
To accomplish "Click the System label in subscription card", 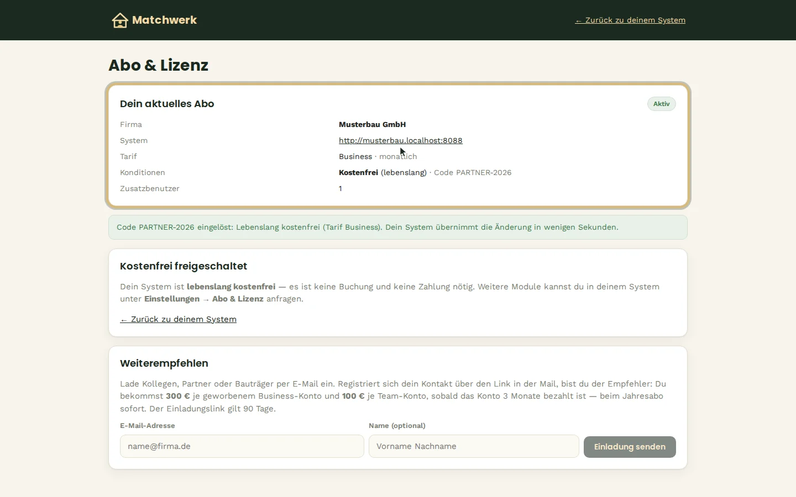I will click(134, 140).
